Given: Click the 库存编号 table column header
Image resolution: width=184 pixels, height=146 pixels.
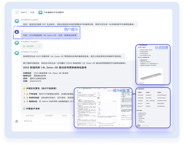Looking at the screenshot, I should point(49,116).
